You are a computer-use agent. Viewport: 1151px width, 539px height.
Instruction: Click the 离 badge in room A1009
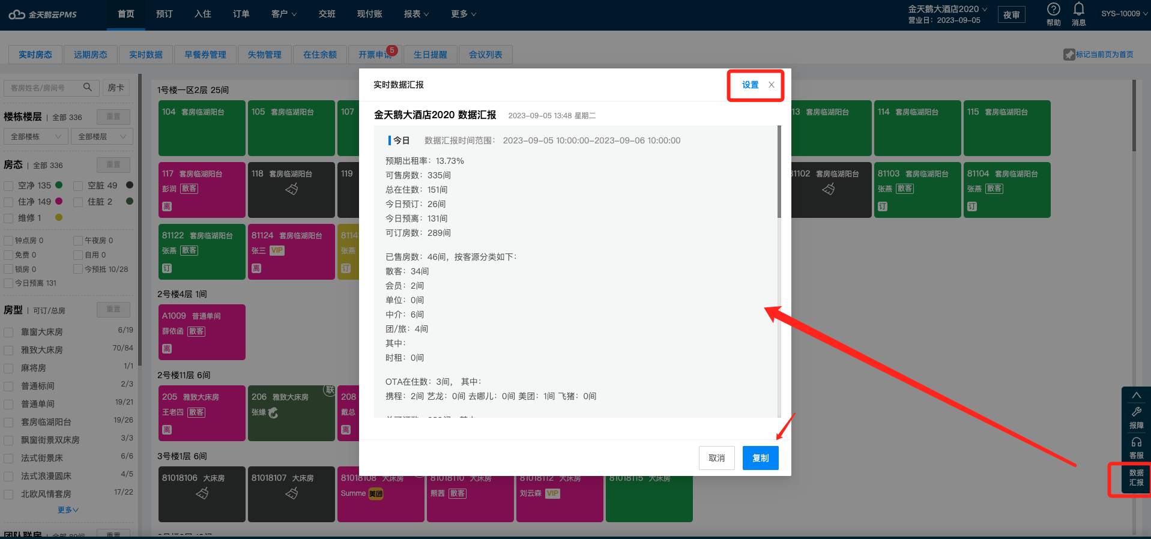click(x=167, y=349)
